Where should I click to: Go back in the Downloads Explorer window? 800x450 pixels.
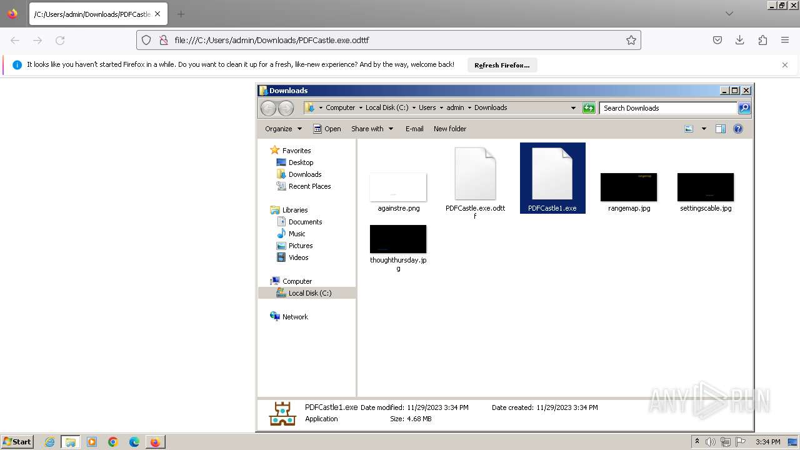tap(268, 108)
